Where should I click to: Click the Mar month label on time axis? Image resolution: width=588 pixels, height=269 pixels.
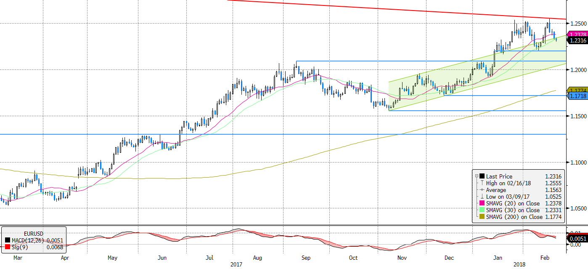coord(18,257)
